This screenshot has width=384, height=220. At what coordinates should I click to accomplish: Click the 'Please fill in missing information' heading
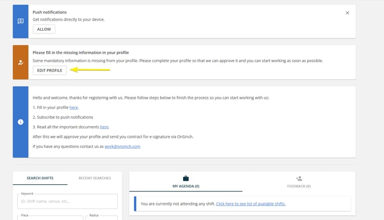[81, 52]
